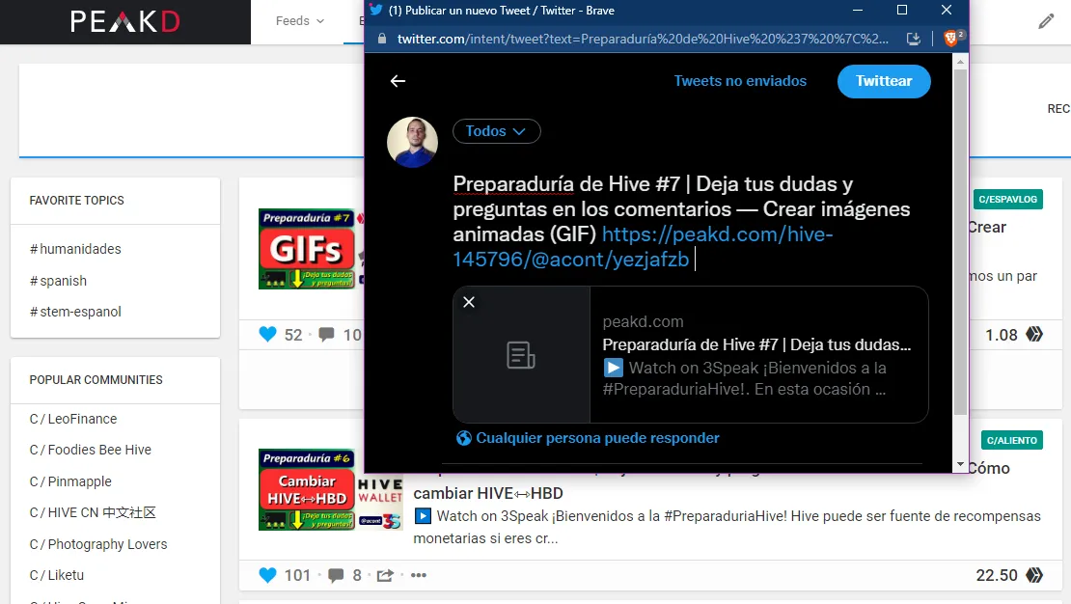
Task: Click the 1.08 payout value
Action: (x=1002, y=335)
